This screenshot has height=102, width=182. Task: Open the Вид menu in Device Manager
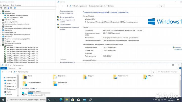[x=12, y=5]
